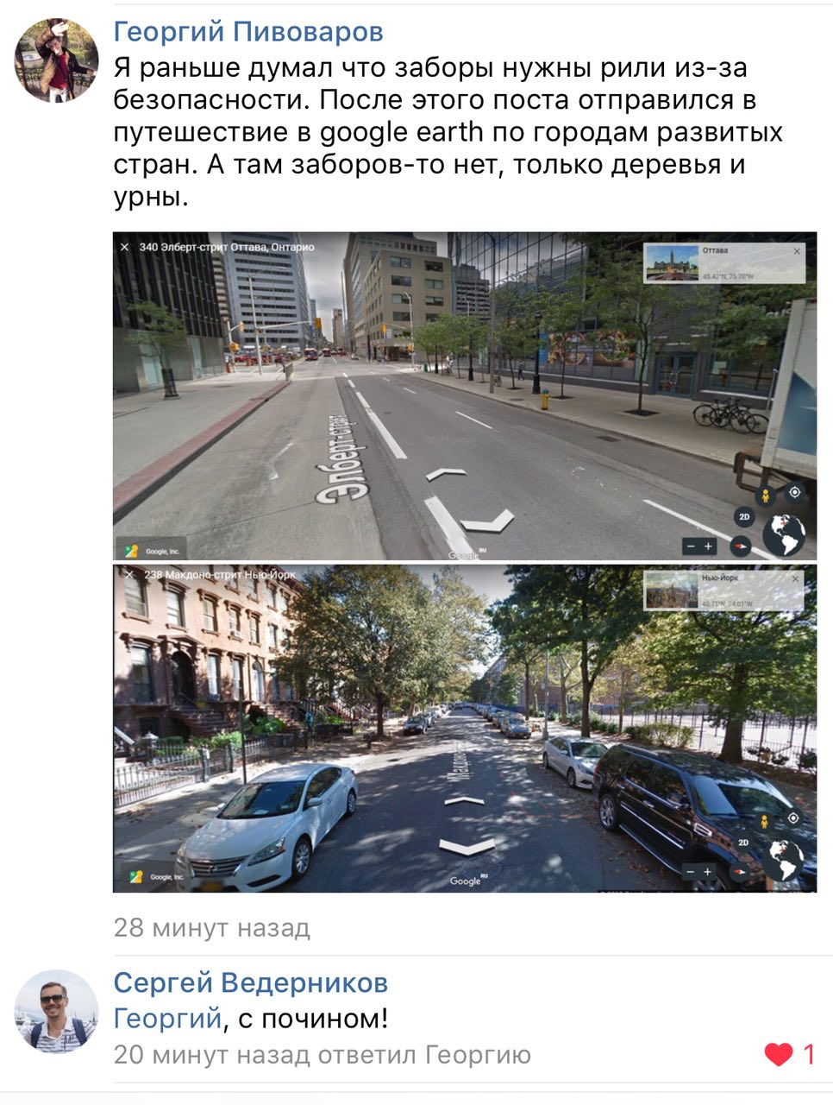Like Сергей Ведерников's comment with the heart icon
Screen dimensions: 833x1105
click(x=779, y=1054)
